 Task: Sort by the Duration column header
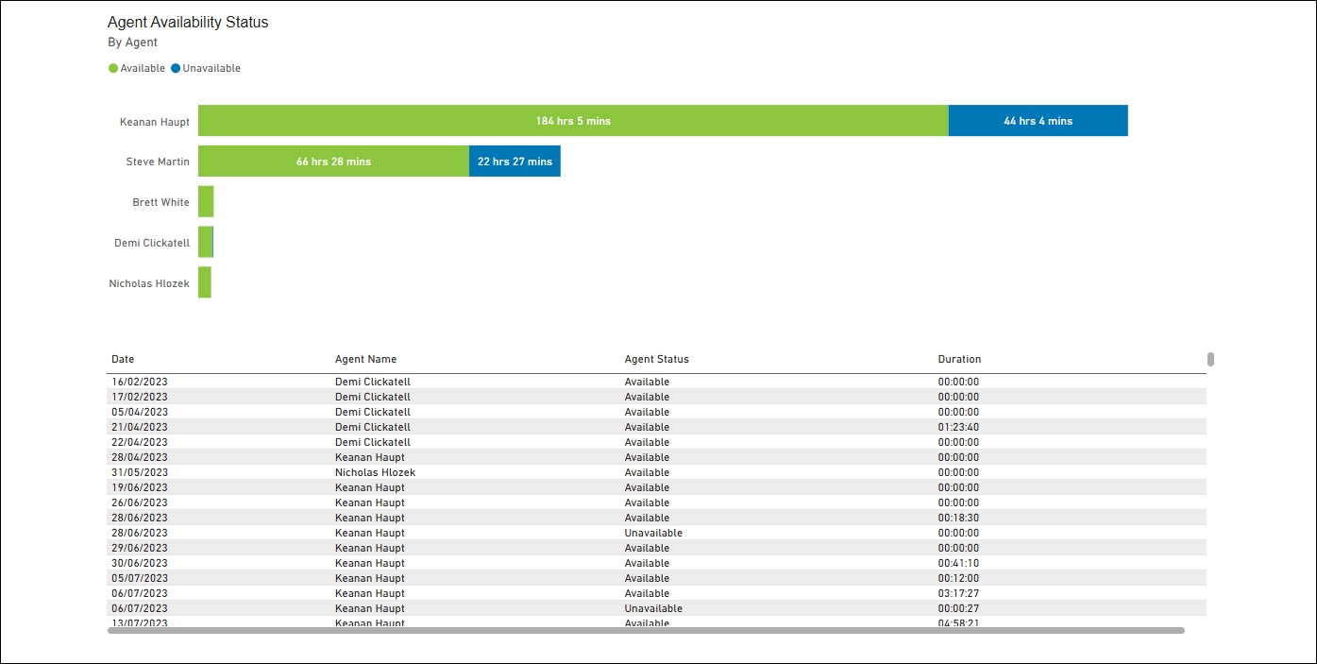959,360
